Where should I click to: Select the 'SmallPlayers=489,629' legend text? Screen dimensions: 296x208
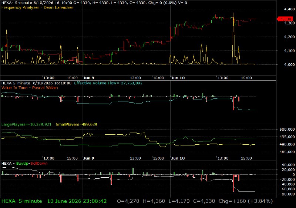77,124
